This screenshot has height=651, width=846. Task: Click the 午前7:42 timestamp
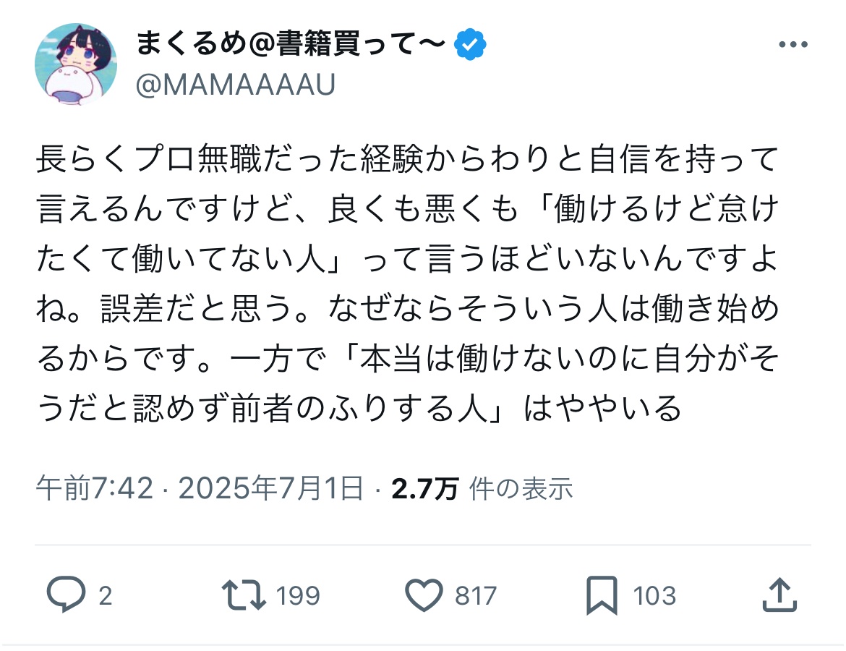(95, 488)
